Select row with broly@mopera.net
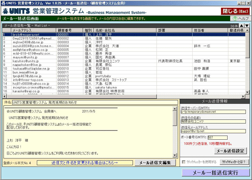Image resolution: width=252 pixels, height=180 pixels. [x=124, y=35]
